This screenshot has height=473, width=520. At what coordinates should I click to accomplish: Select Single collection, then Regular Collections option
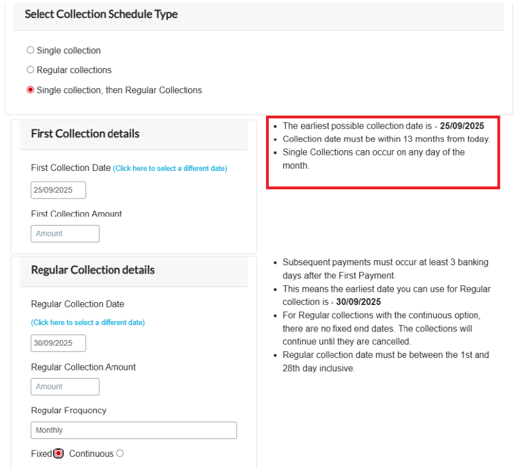(x=31, y=90)
